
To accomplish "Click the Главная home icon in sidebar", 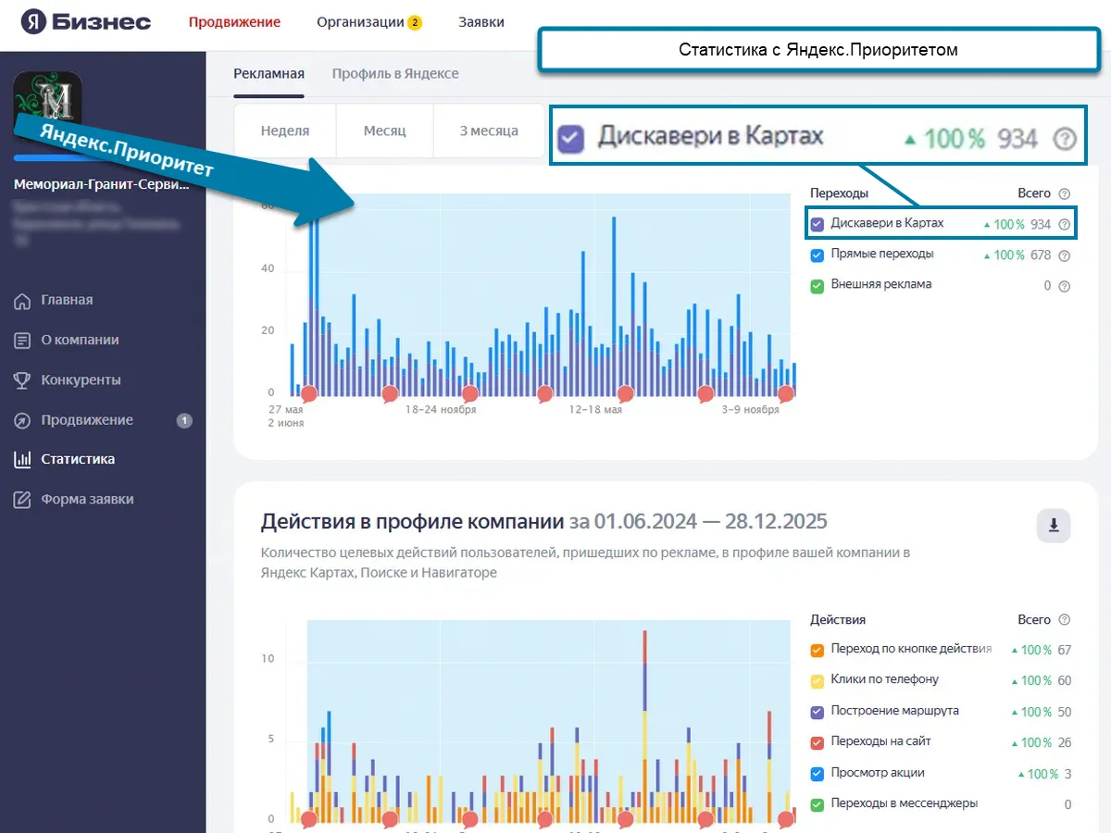I will click(x=23, y=301).
